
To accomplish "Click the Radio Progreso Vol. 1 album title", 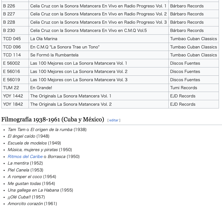I will click(98, 6).
